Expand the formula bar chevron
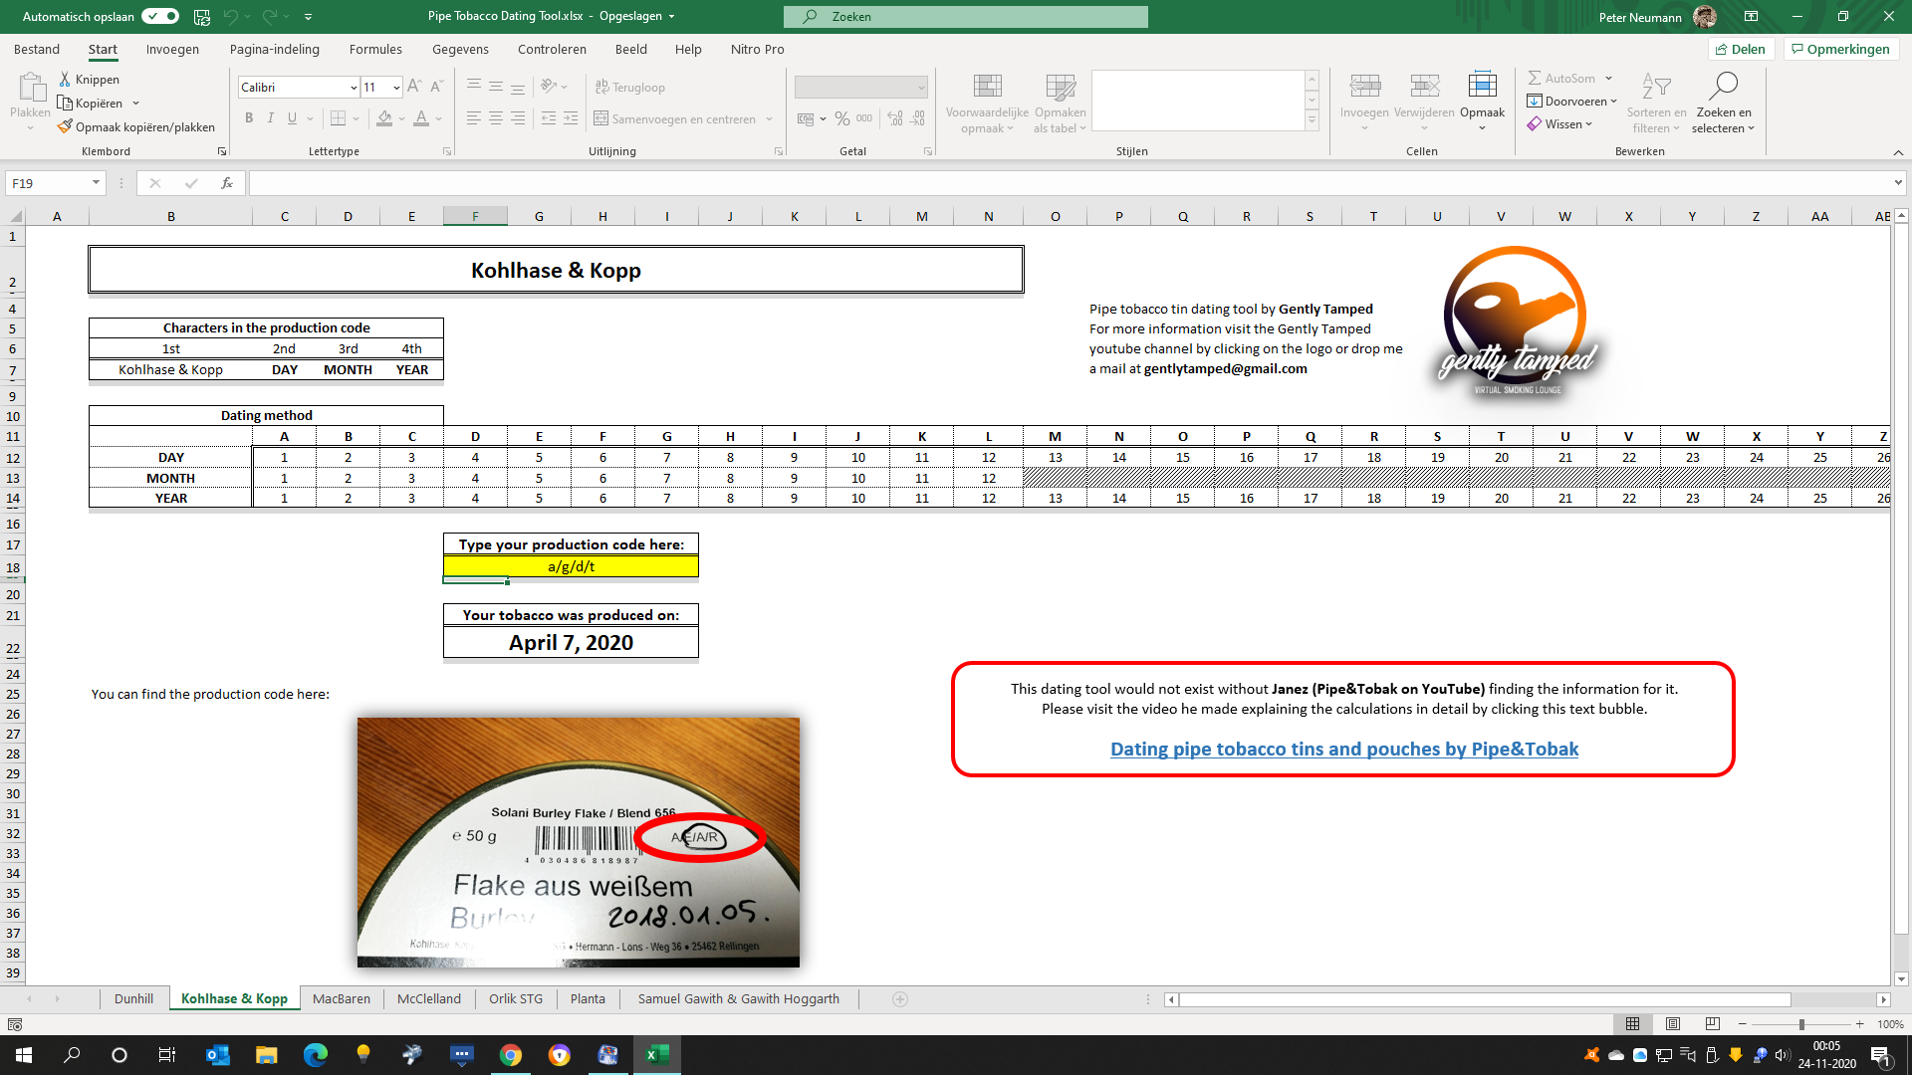Screen dimensions: 1912x1075 pos(1898,183)
